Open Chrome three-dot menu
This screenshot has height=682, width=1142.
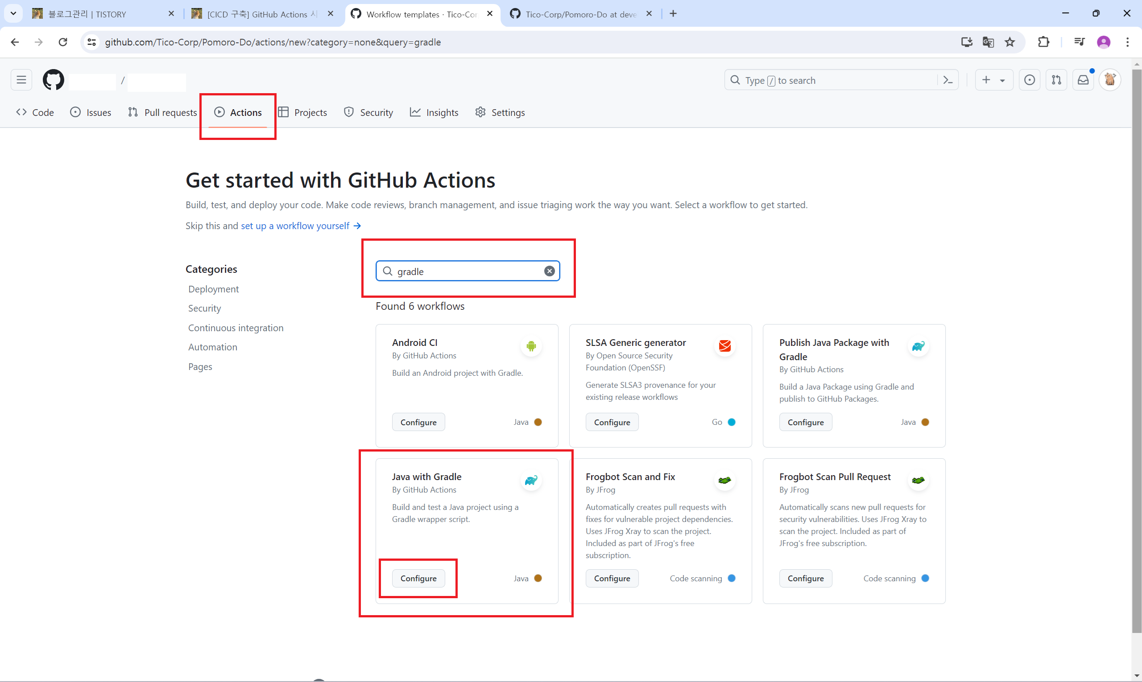click(x=1127, y=42)
